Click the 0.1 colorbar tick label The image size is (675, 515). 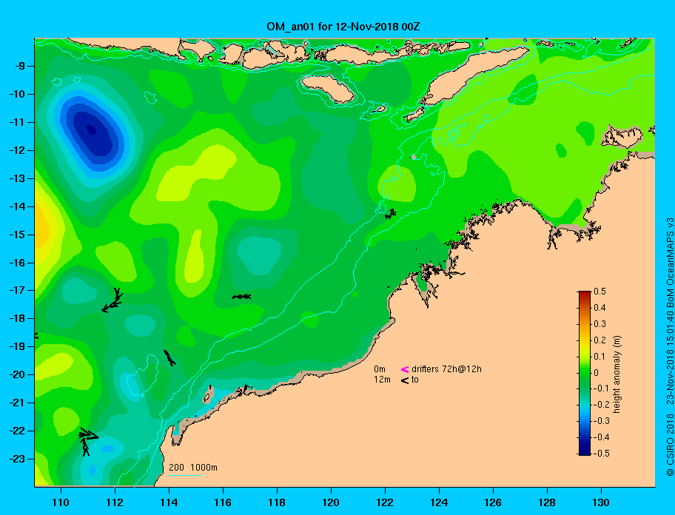[x=600, y=356]
